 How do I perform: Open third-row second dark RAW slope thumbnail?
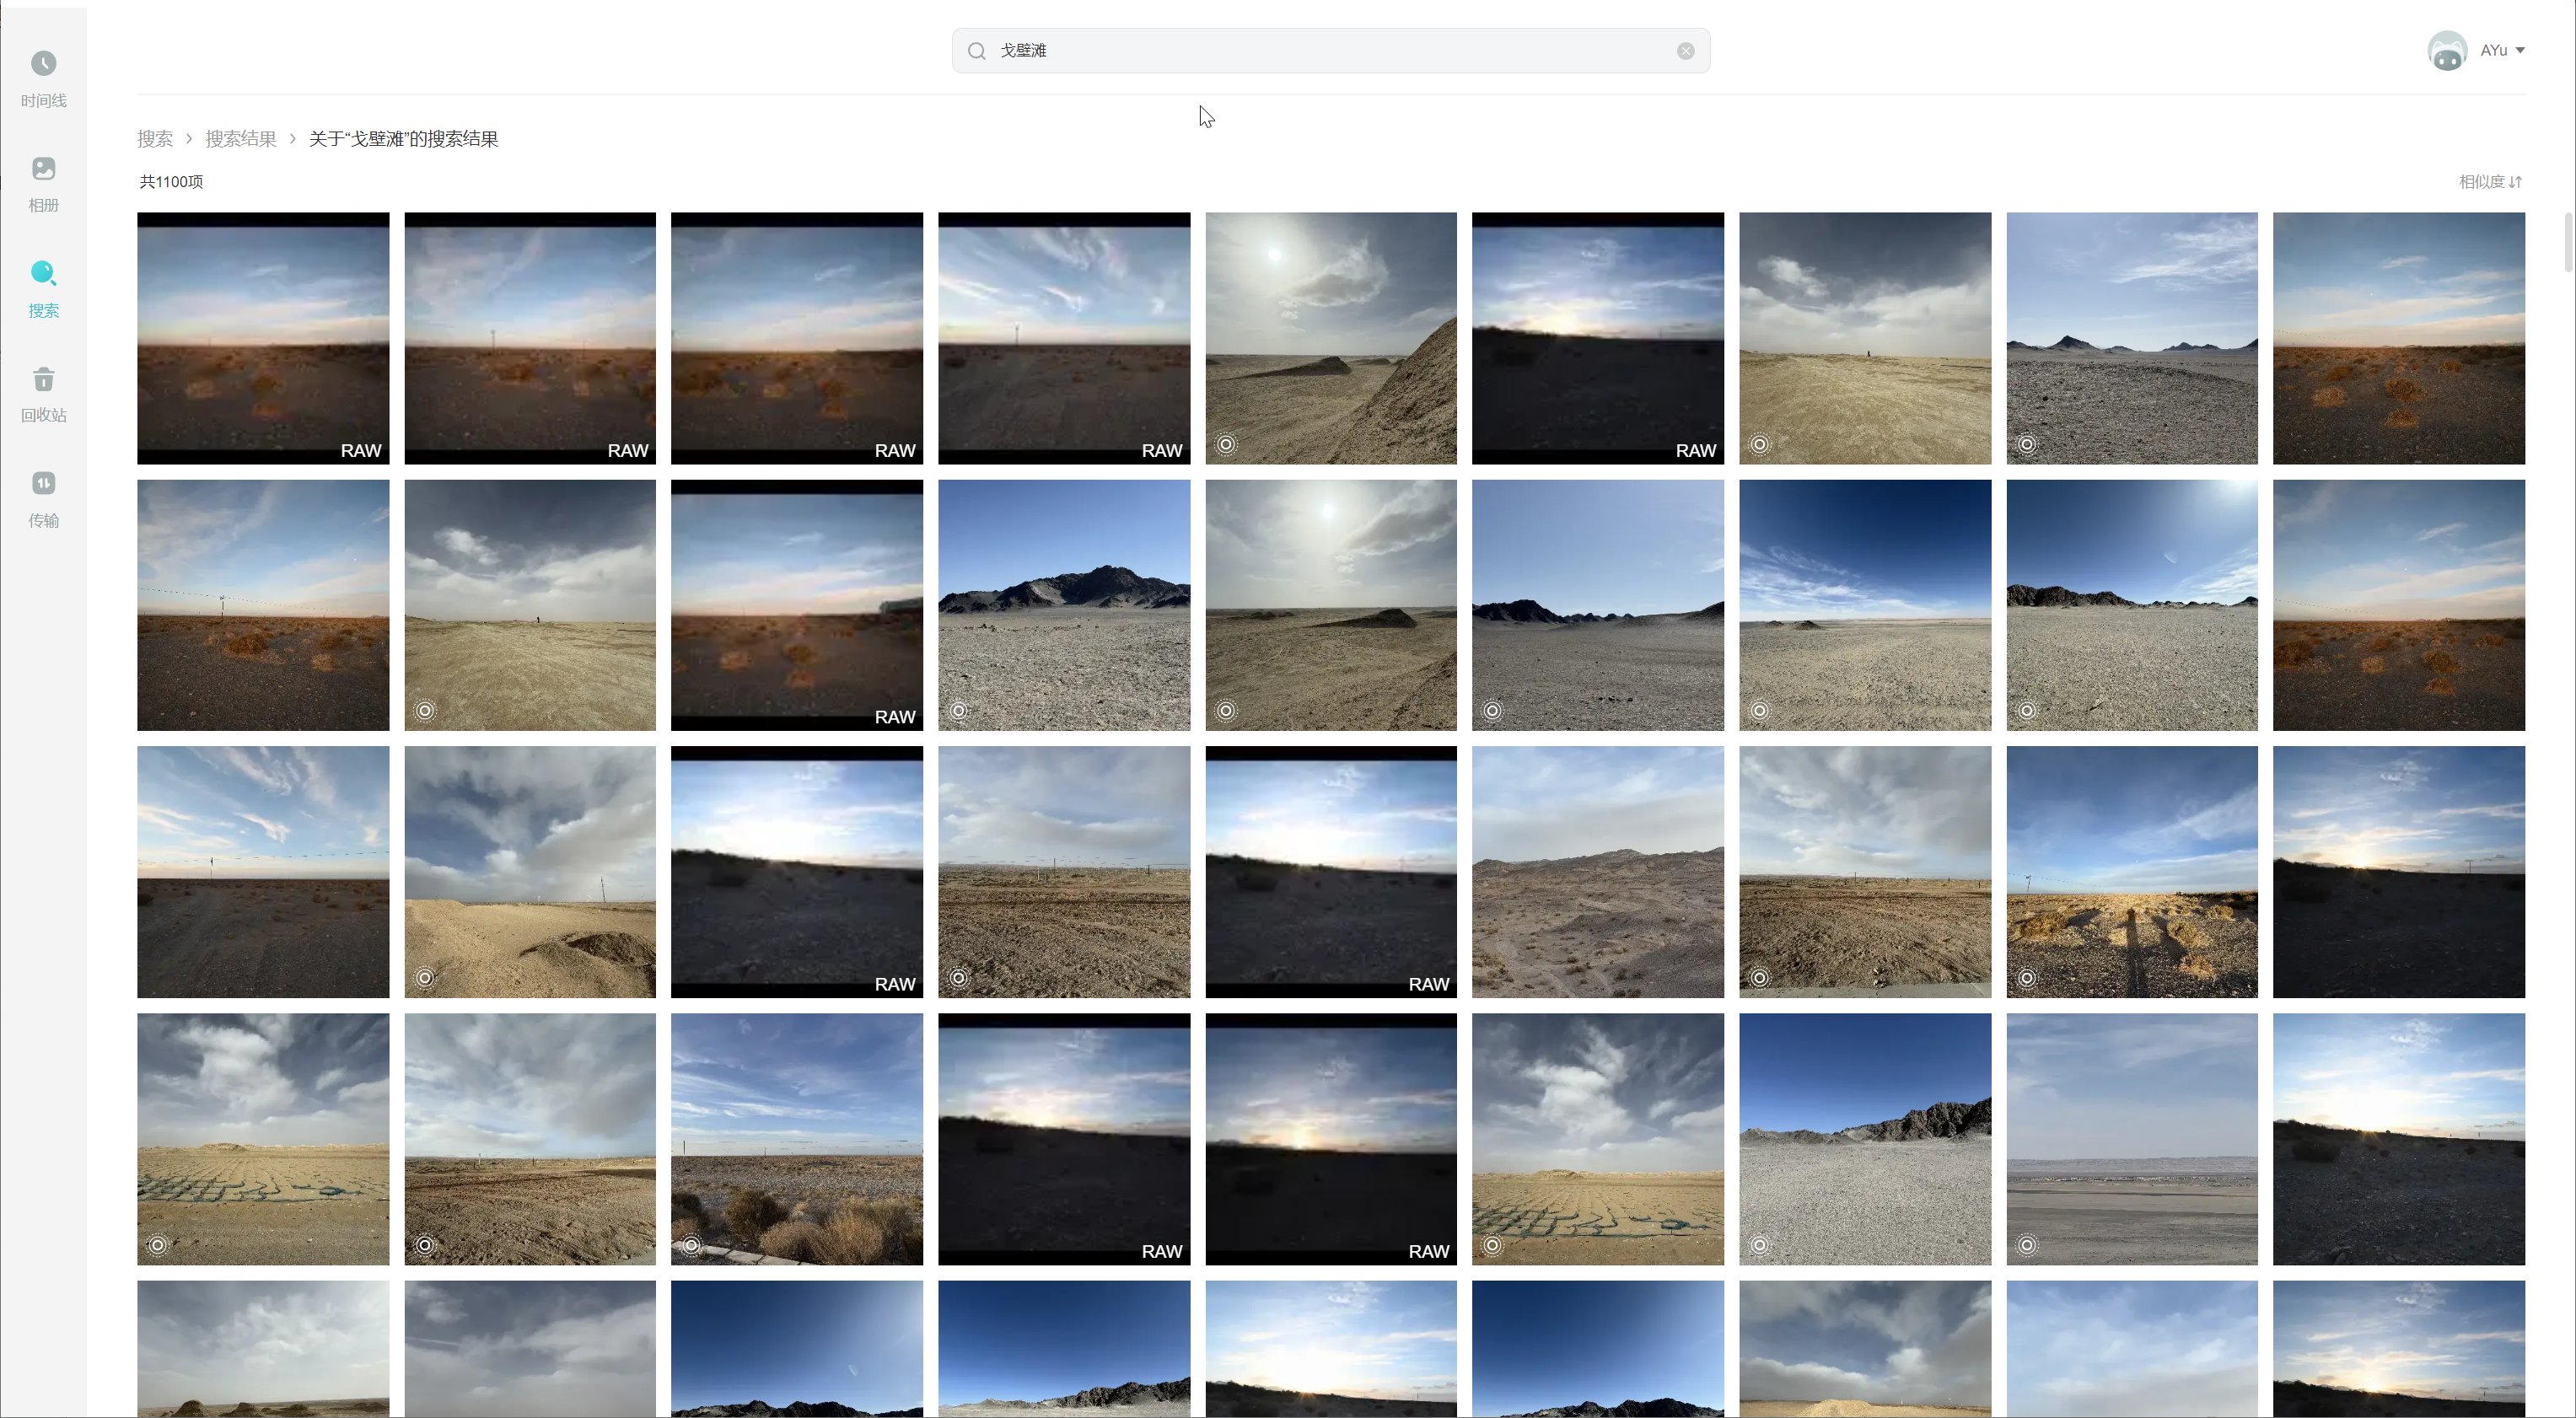[x=1331, y=872]
